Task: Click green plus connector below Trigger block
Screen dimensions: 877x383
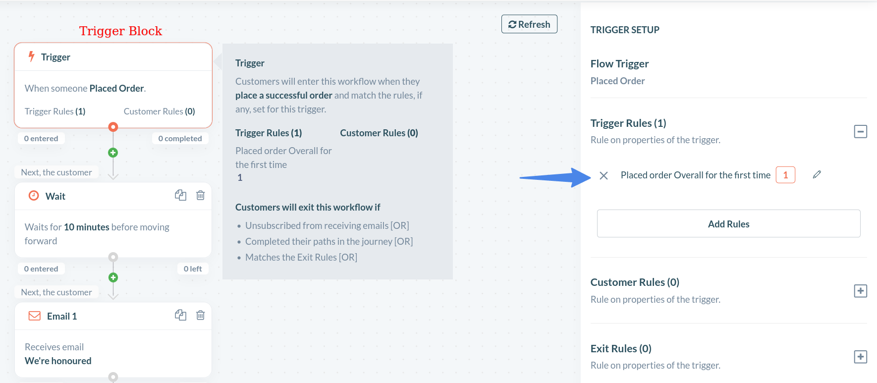Action: point(113,153)
